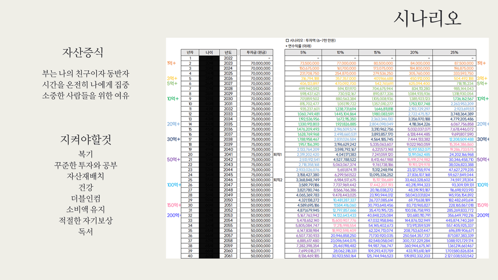
Task: Click the value 30,923,550,164
Action: [344, 256]
